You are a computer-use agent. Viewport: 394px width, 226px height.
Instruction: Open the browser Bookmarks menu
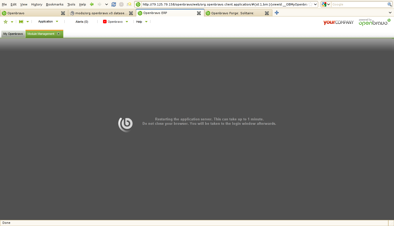tap(55, 4)
